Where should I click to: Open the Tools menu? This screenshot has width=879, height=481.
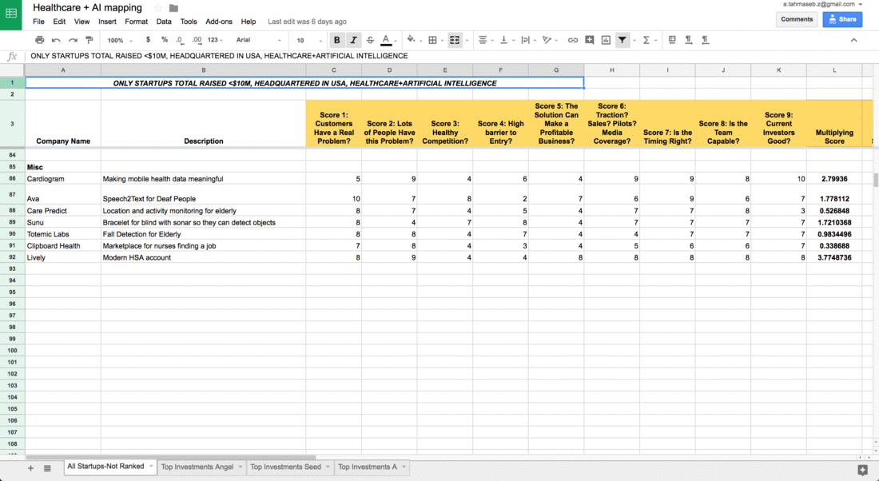point(189,22)
